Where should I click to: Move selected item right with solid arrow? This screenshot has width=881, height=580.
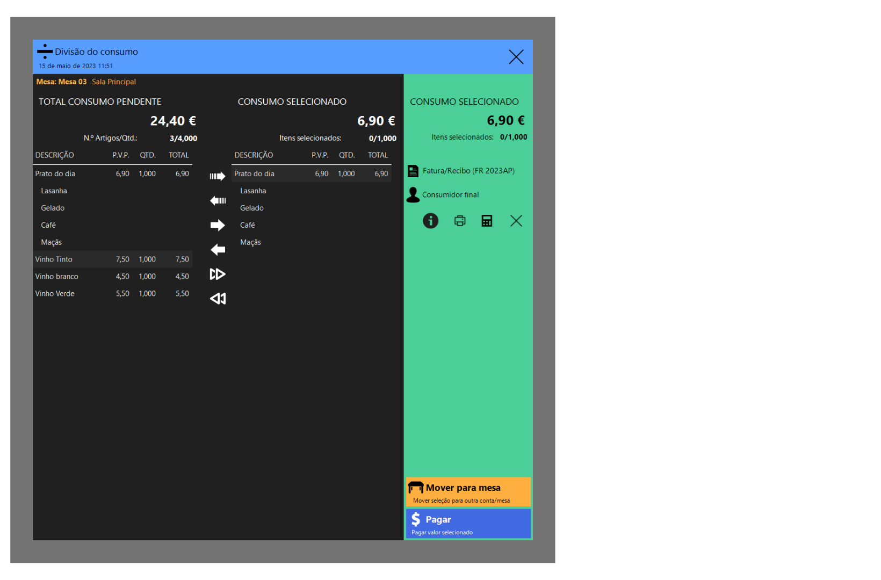218,225
